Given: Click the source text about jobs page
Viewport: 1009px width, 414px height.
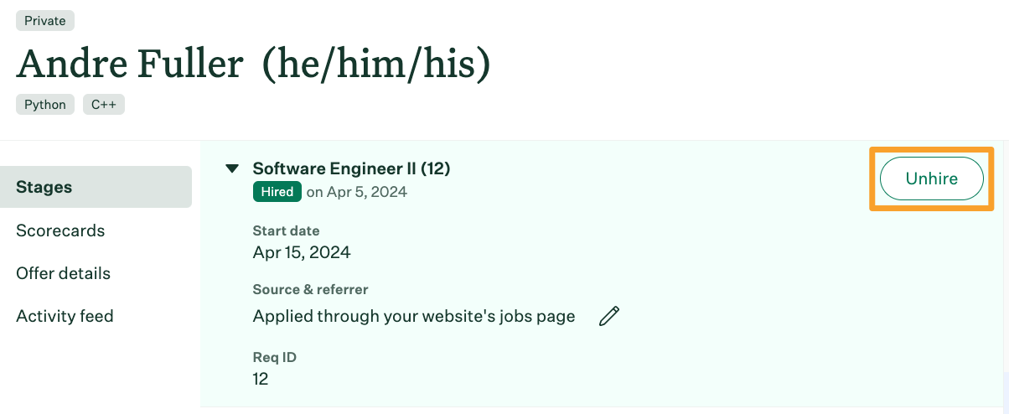Looking at the screenshot, I should pos(414,316).
